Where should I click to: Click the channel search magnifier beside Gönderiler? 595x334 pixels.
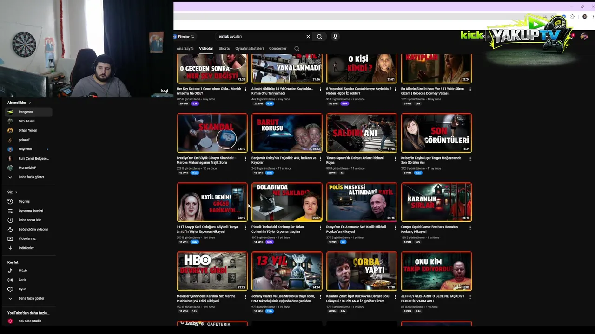tap(297, 48)
